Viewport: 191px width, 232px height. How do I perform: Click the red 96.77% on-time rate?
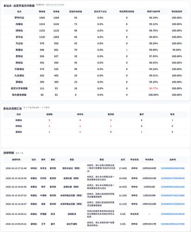153,88
